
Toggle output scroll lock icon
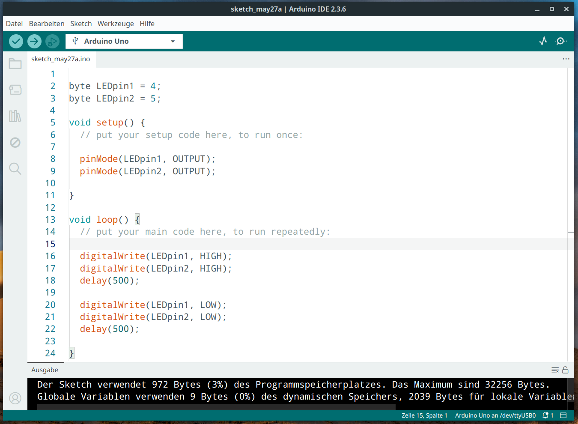565,370
